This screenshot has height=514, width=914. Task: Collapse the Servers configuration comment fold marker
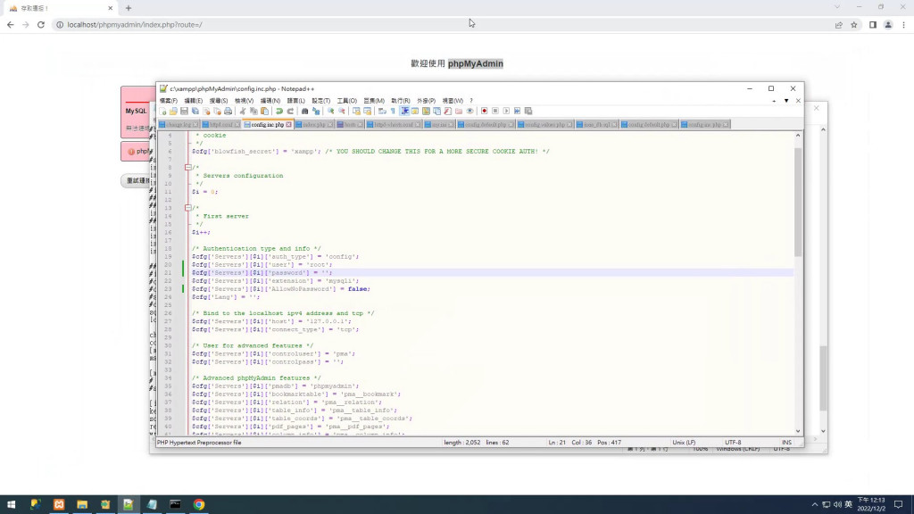[187, 167]
